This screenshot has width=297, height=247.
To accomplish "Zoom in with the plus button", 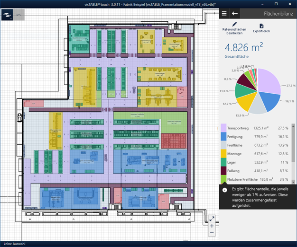I will 212,226.
